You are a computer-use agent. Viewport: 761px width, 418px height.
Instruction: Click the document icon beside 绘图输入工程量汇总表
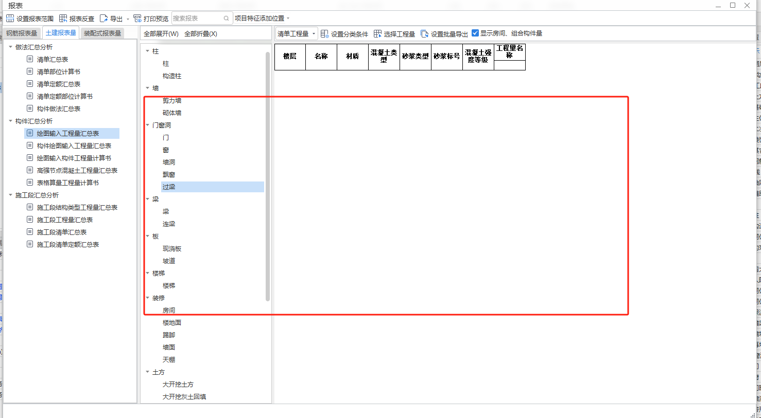click(x=30, y=133)
